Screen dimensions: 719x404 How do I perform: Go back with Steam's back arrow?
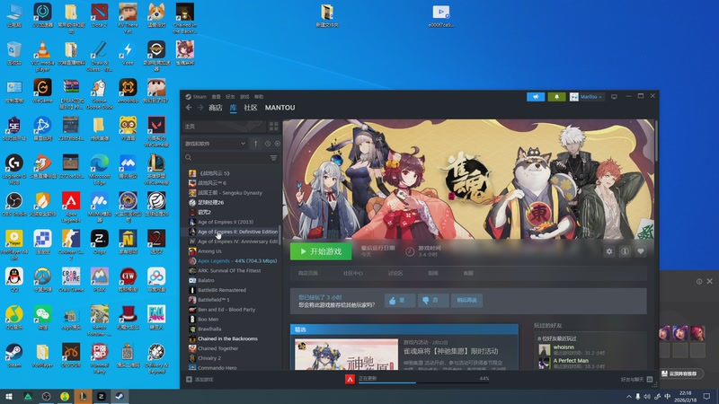click(189, 108)
